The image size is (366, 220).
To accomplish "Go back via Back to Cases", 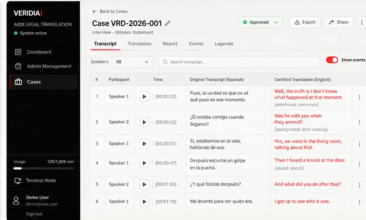I will 110,11.
